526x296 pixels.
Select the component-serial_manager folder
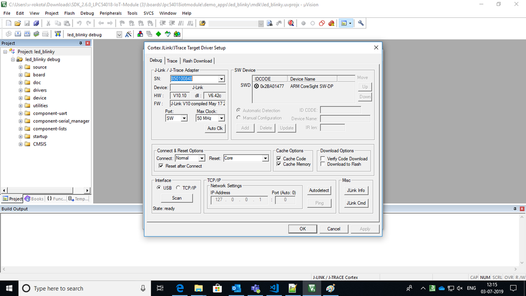(x=61, y=121)
